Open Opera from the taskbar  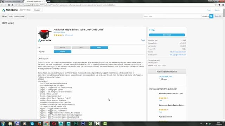coord(54,124)
